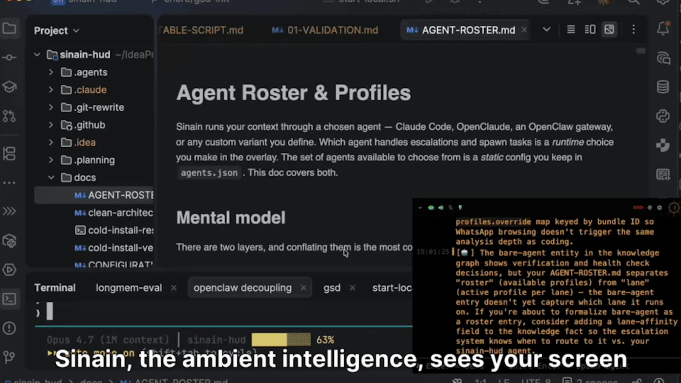This screenshot has height=383, width=681.
Task: Open the tool window list icon on right
Action: [663, 174]
